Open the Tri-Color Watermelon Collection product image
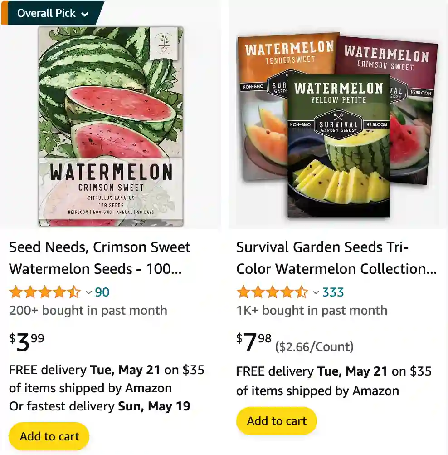The image size is (448, 455). (338, 125)
